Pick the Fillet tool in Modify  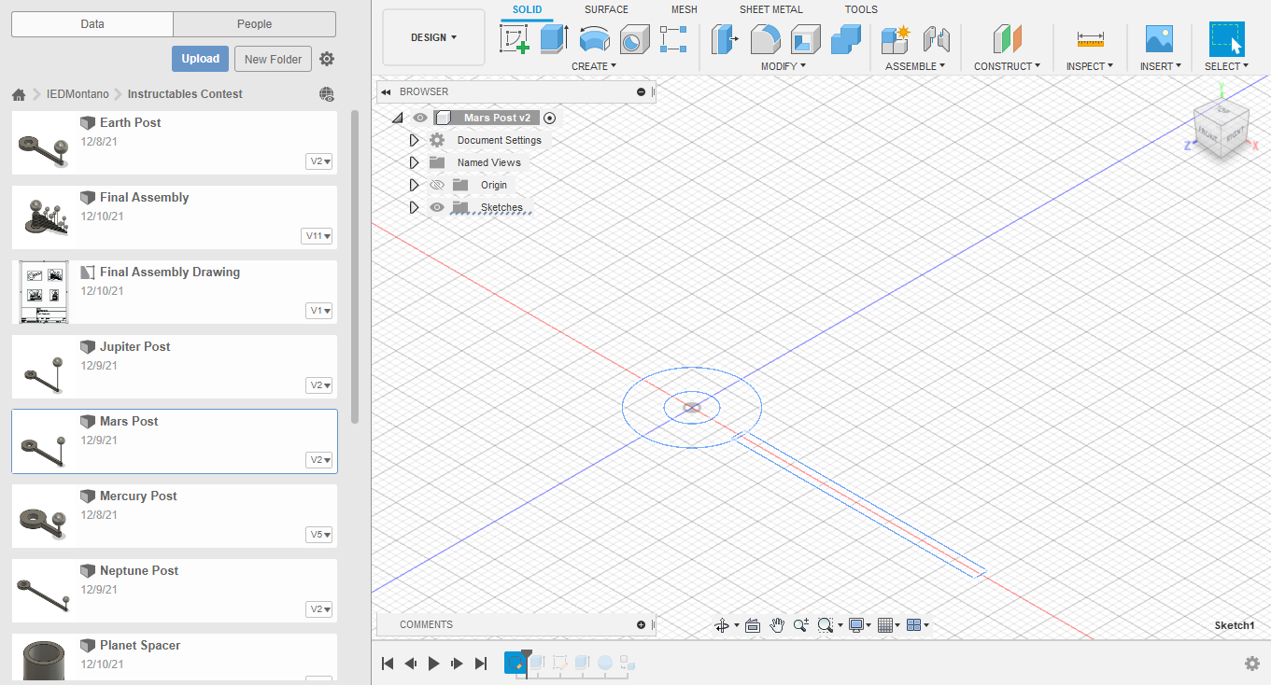pyautogui.click(x=765, y=39)
